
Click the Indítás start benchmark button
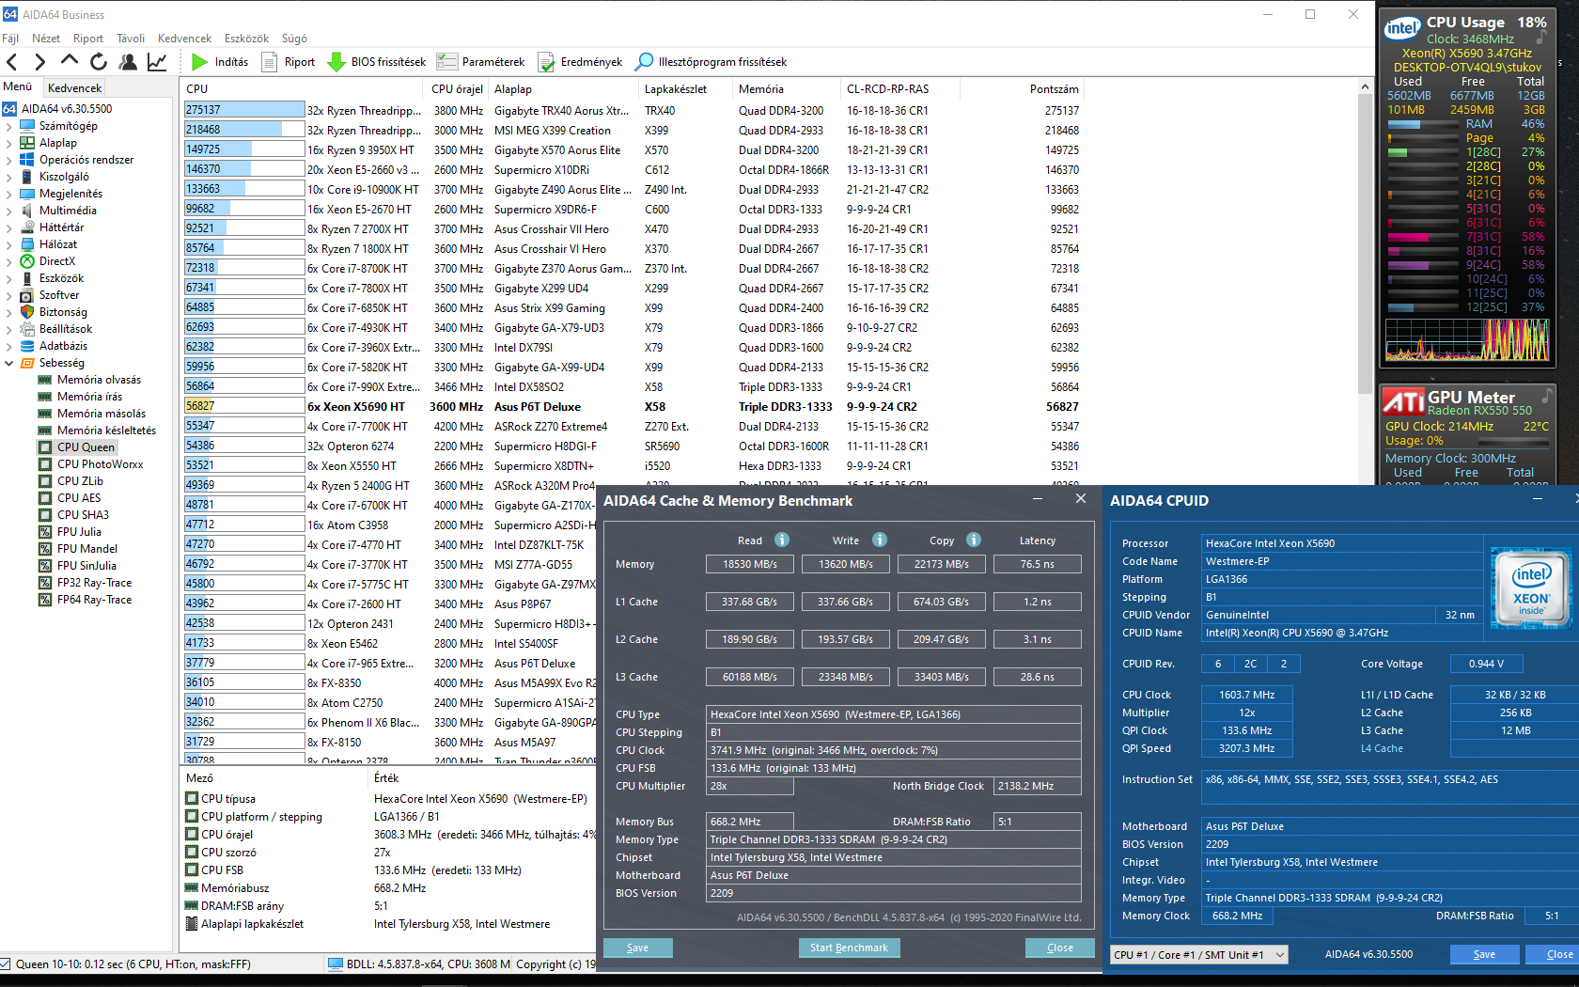click(x=220, y=62)
